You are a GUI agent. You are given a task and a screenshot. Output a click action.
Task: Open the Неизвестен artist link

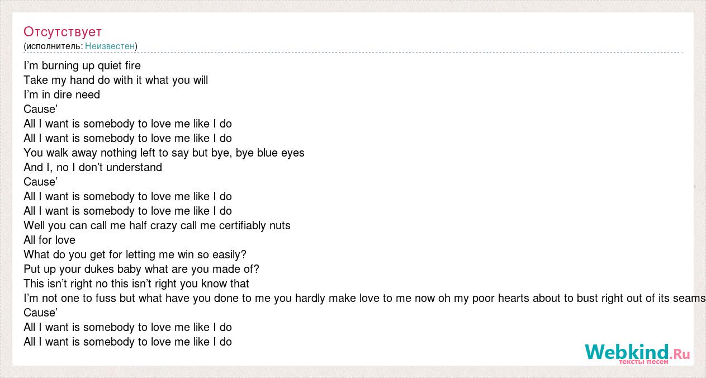110,46
